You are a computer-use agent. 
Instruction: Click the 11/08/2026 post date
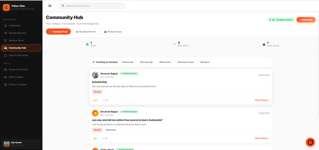tap(264, 113)
